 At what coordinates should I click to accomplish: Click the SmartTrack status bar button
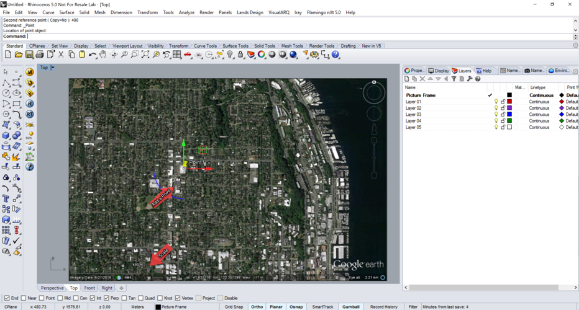pyautogui.click(x=322, y=307)
